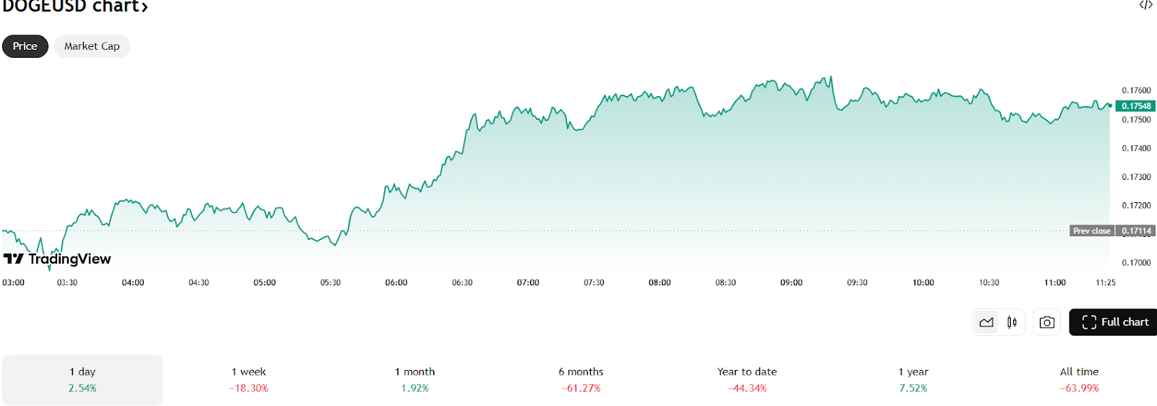View the All time range

(1079, 379)
